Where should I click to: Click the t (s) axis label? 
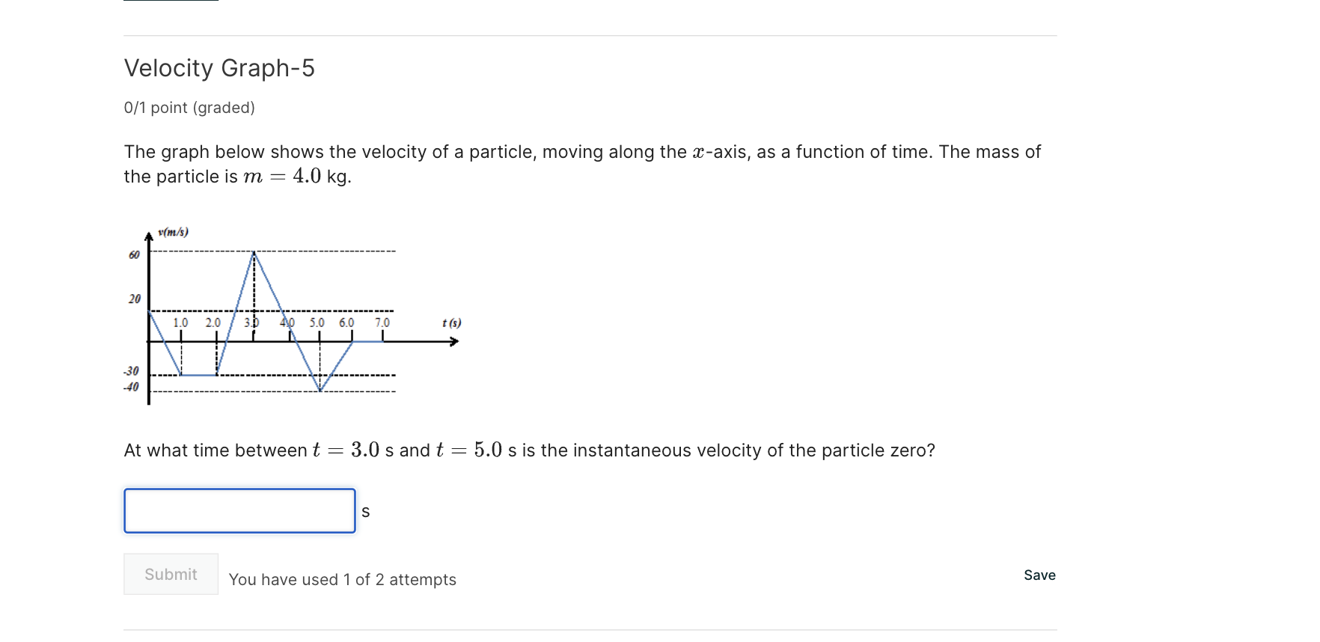[x=450, y=322]
